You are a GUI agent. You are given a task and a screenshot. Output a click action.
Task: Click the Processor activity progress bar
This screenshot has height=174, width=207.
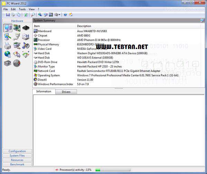tap(113, 170)
